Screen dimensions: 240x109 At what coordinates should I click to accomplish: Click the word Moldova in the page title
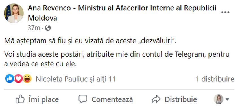pos(43,18)
